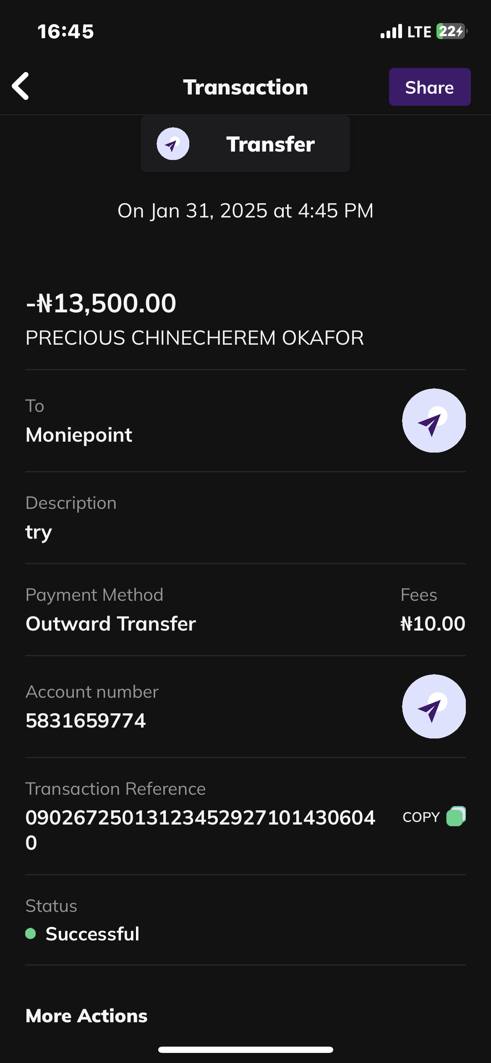This screenshot has height=1063, width=491.
Task: Select the -₦13,500.00 amount text
Action: tap(101, 303)
